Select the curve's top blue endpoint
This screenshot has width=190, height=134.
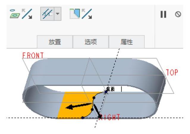tap(106, 92)
